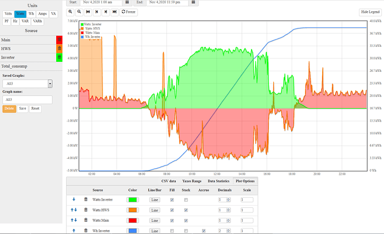384x234 pixels.
Task: Select the Total_consump source
Action: (31, 66)
